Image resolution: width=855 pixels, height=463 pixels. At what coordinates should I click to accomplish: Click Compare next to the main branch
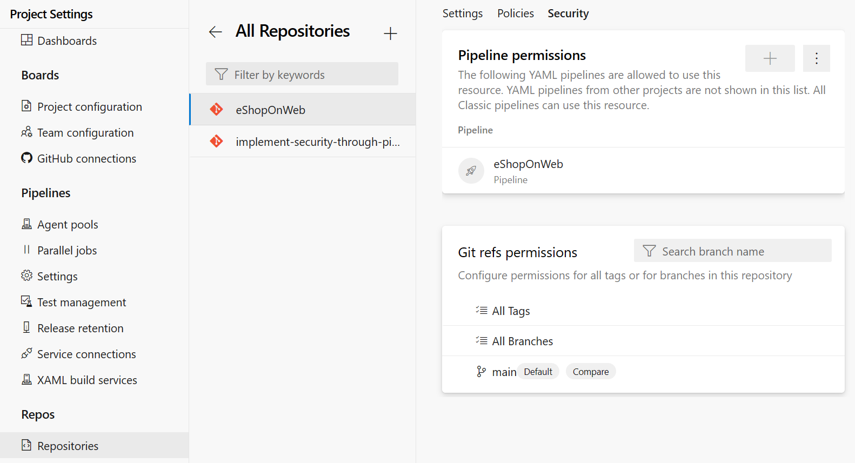pyautogui.click(x=591, y=371)
